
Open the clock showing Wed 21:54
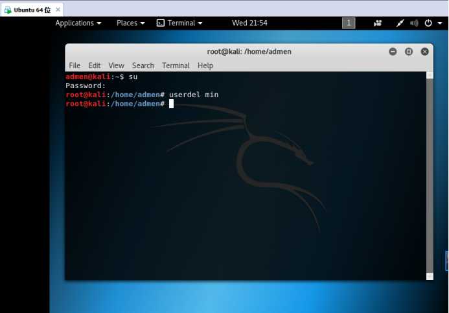pyautogui.click(x=249, y=23)
